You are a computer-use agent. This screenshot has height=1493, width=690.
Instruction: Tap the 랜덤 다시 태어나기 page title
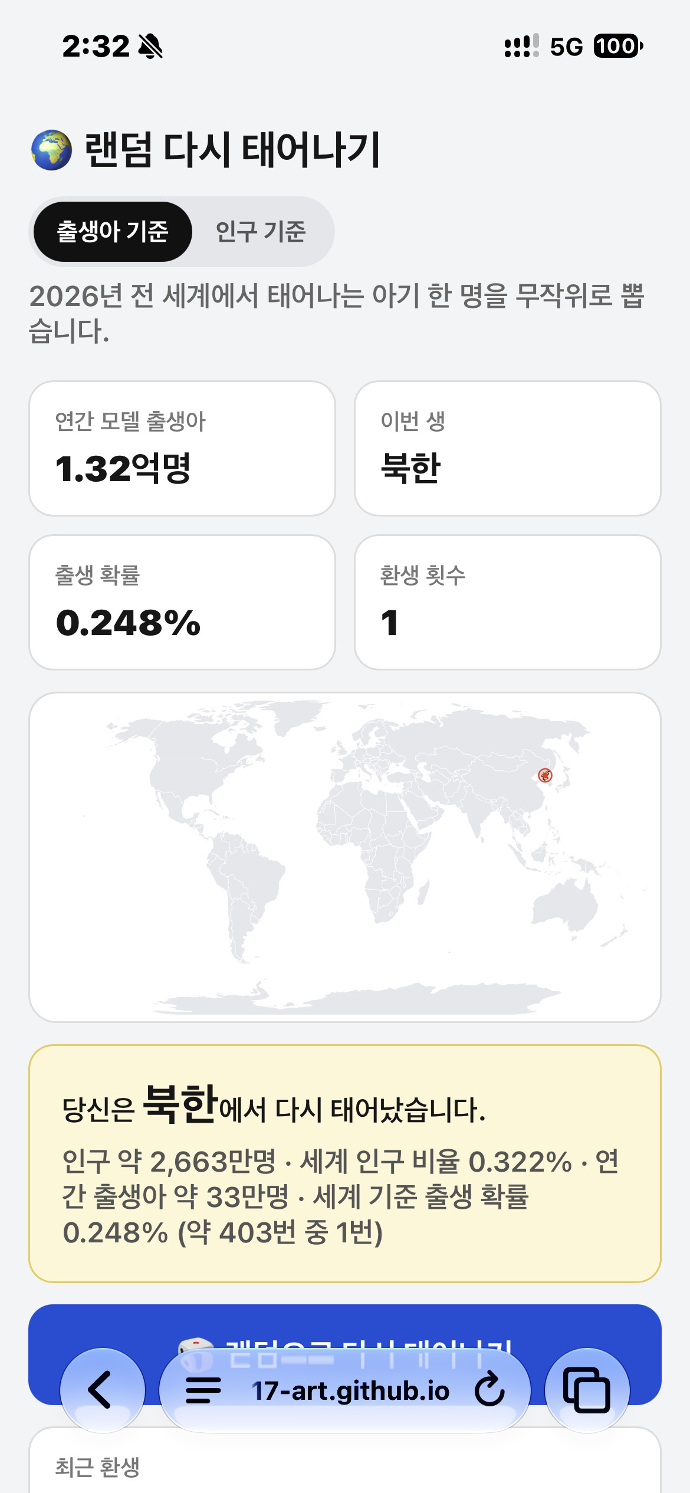click(233, 150)
